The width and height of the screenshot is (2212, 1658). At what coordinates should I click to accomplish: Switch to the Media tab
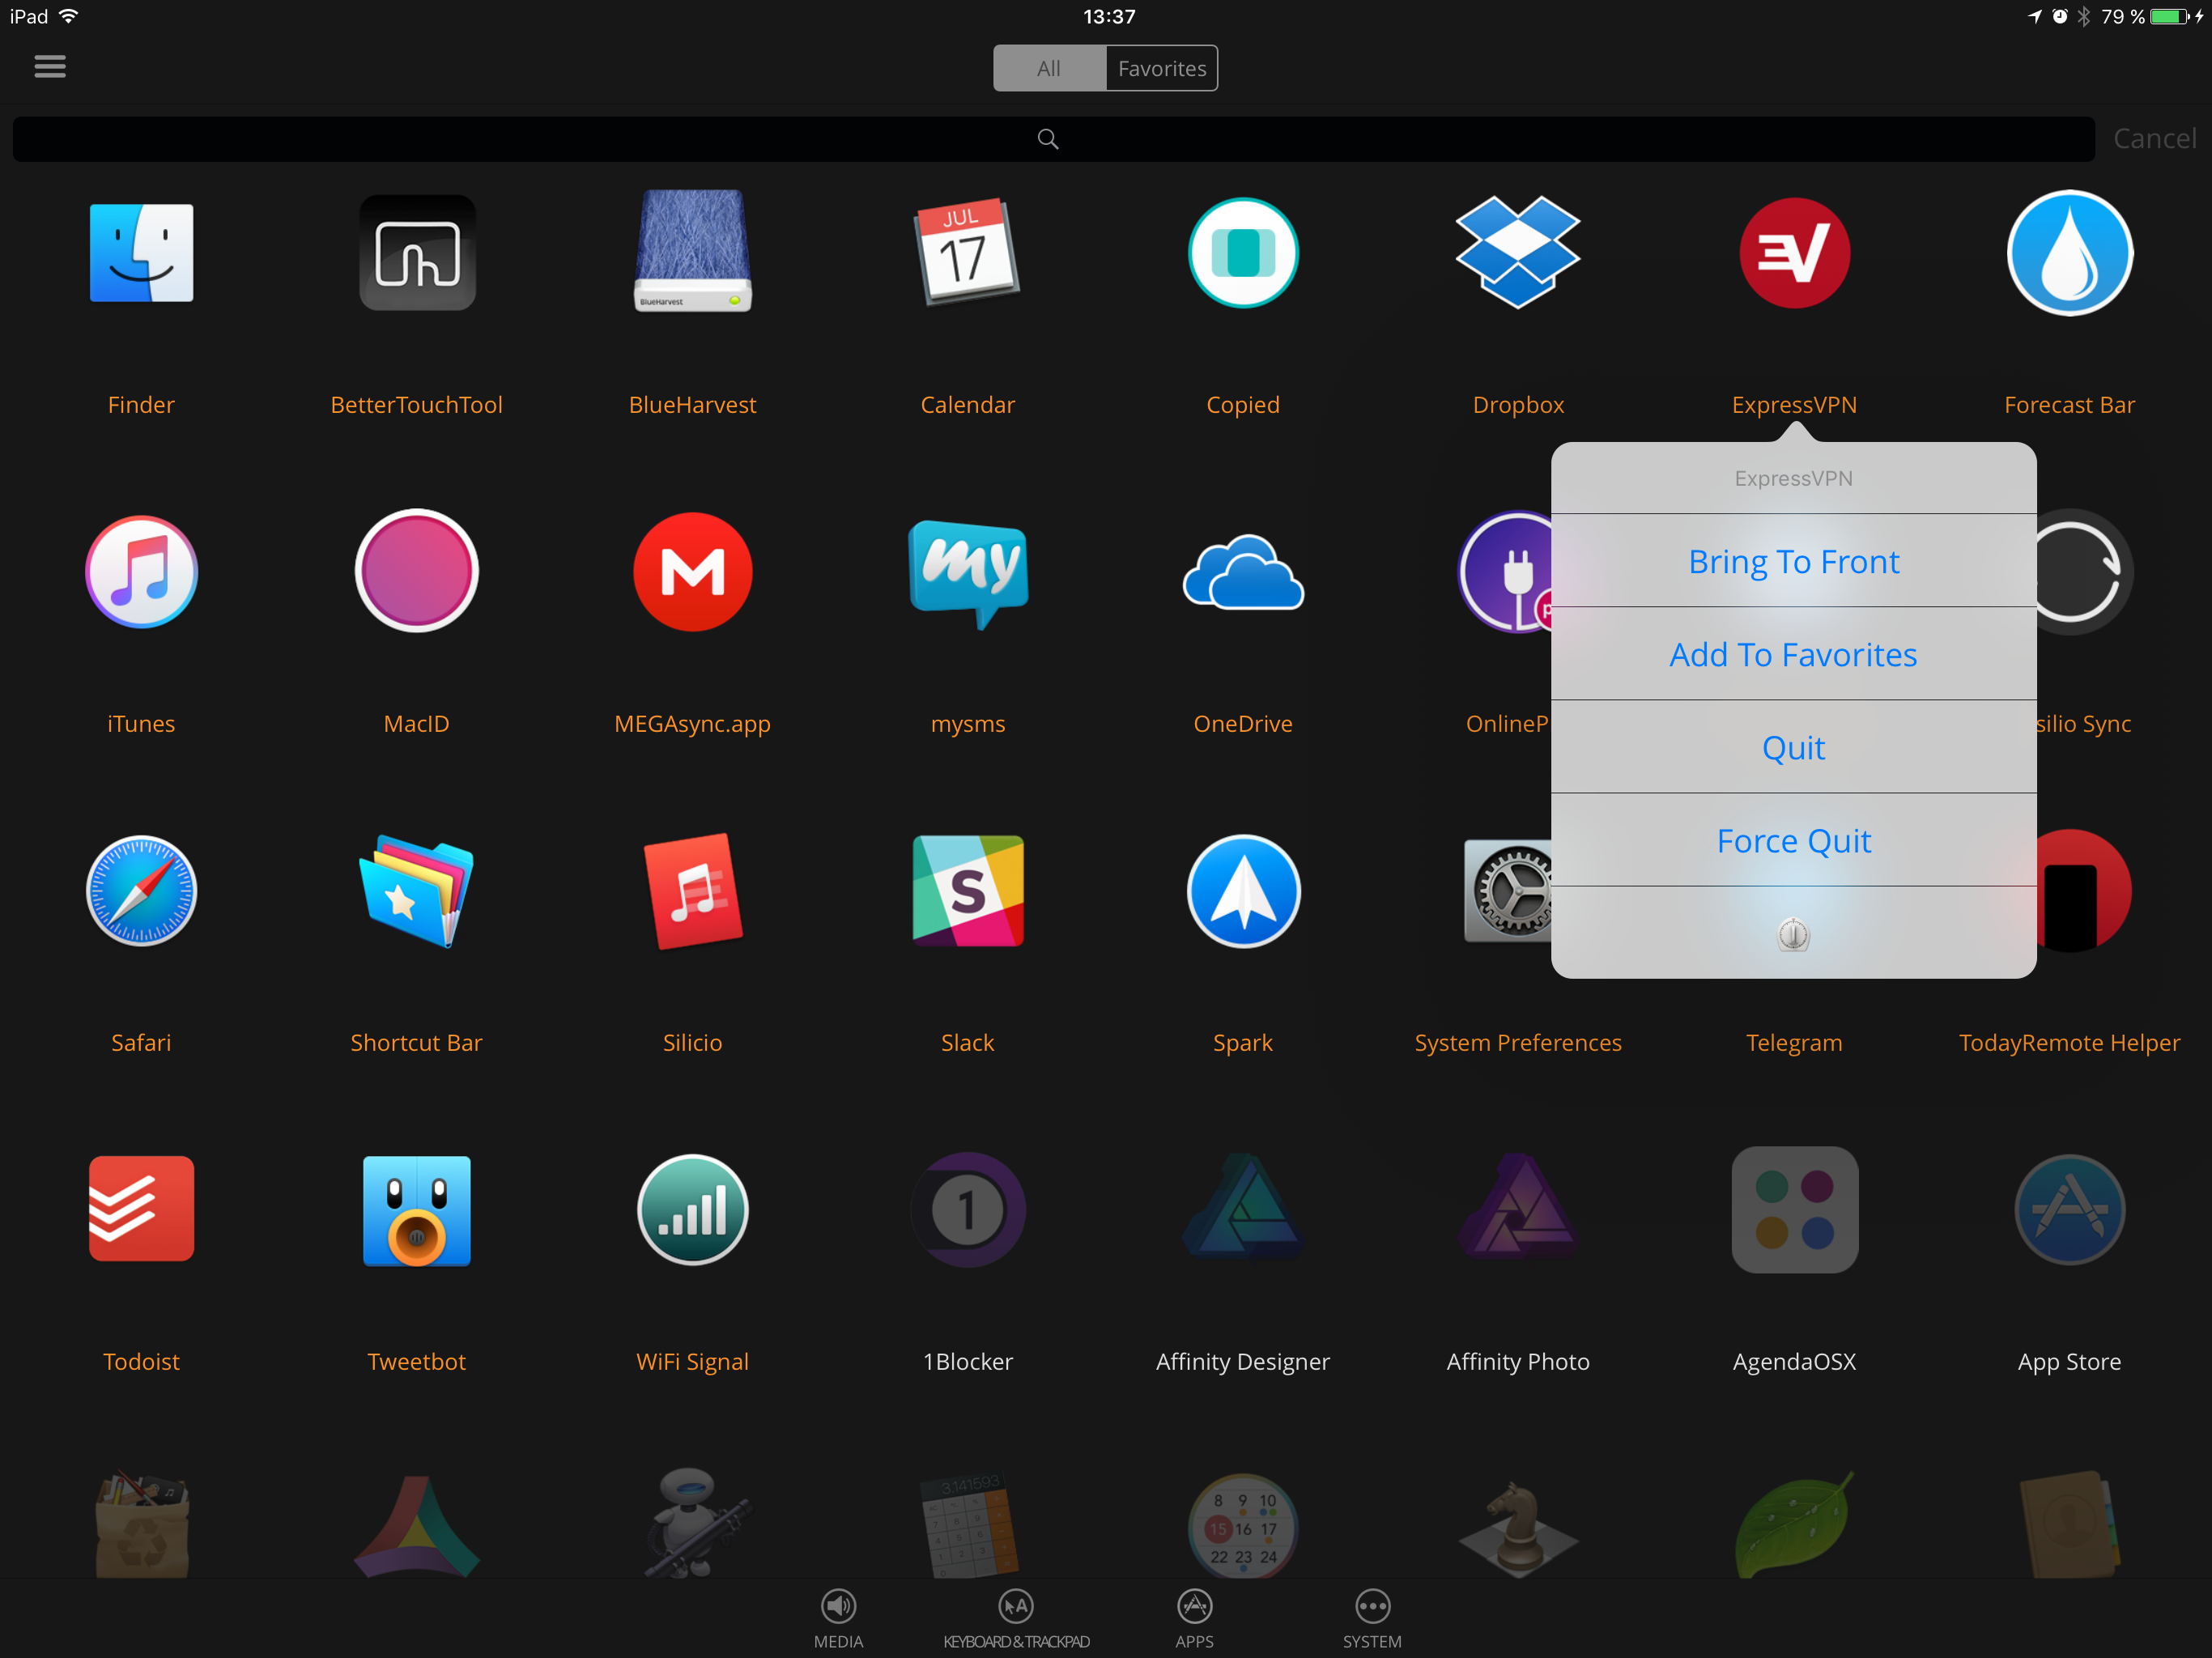pos(838,1618)
